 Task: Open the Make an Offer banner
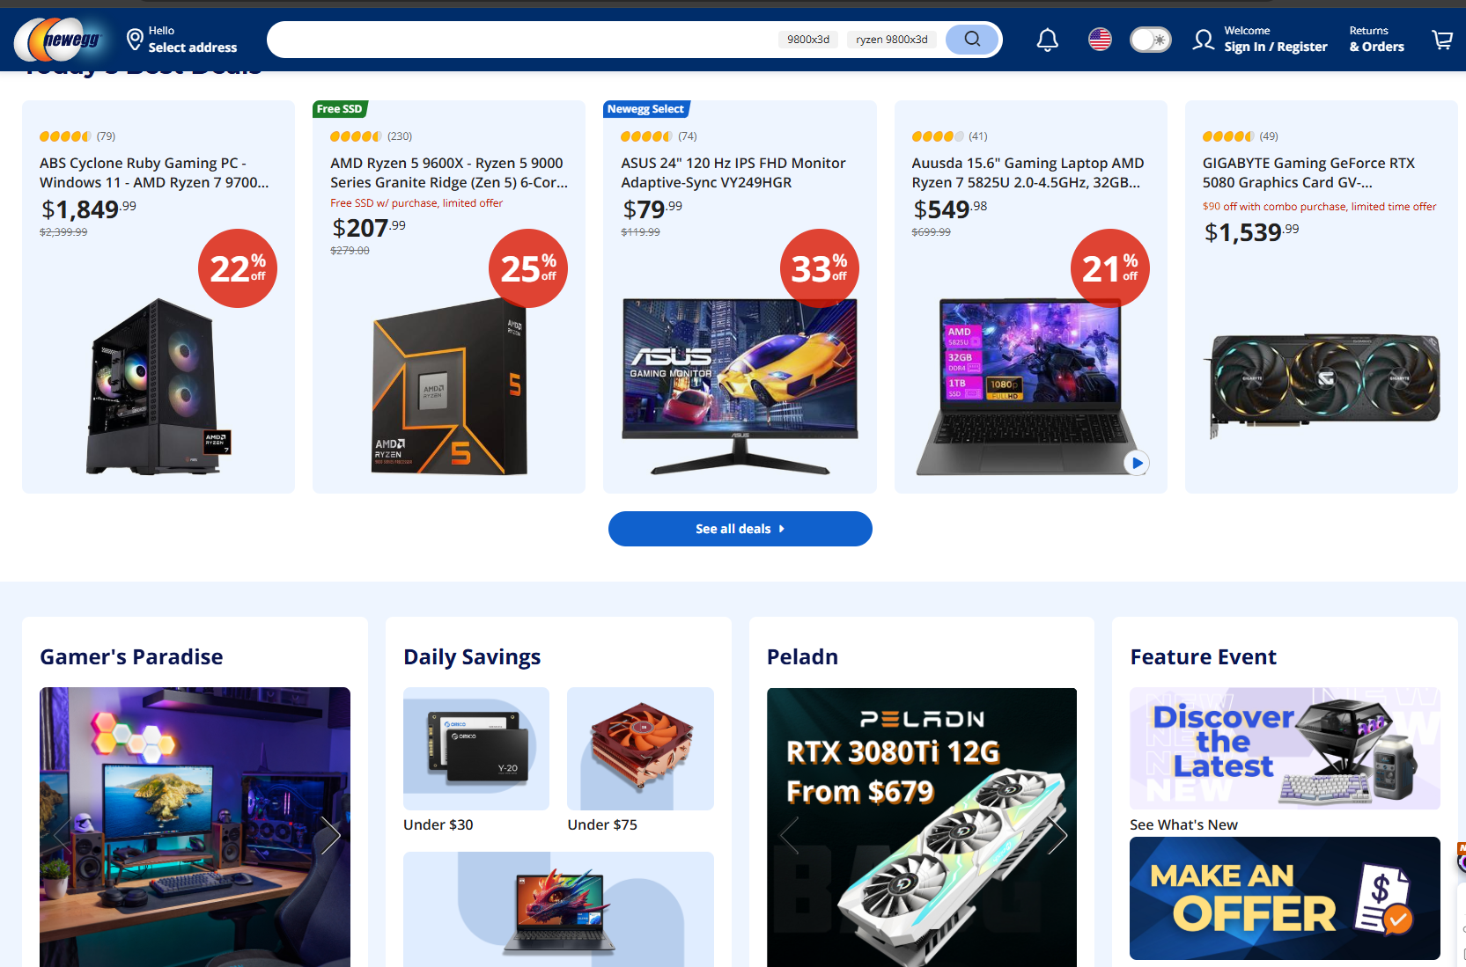click(1285, 898)
